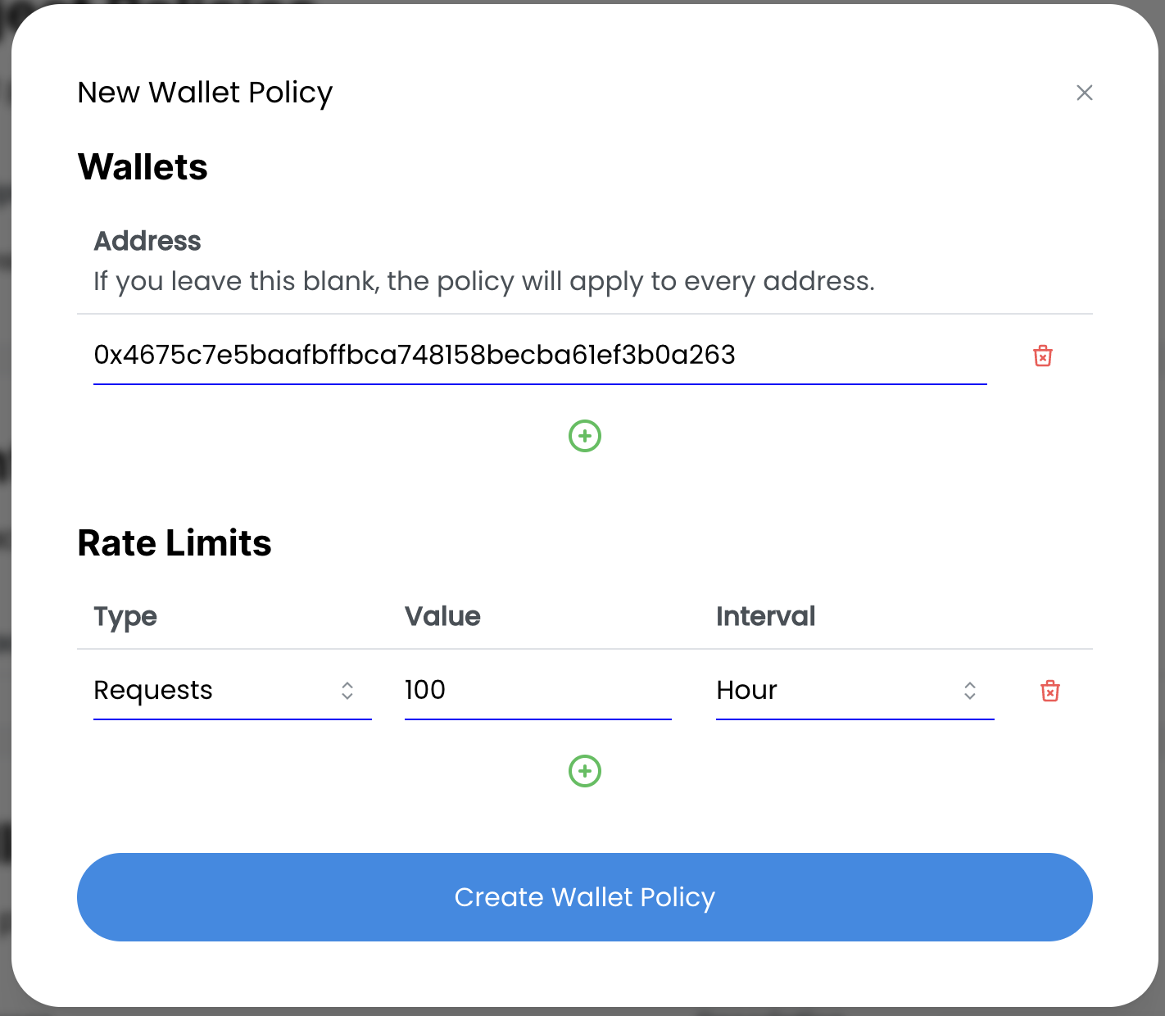Click the Type column header

click(125, 616)
